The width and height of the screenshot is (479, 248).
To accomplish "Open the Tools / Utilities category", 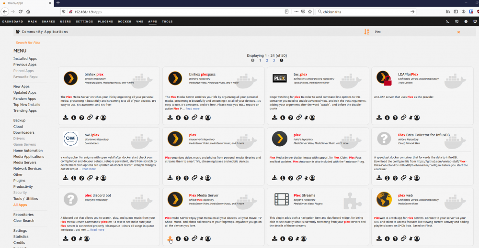I will pyautogui.click(x=26, y=199).
